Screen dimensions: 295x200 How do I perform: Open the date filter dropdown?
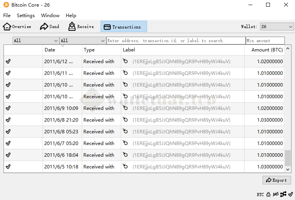[36, 41]
